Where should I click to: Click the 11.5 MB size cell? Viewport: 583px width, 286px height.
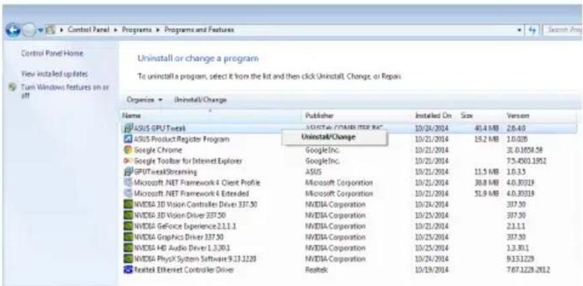click(x=485, y=172)
